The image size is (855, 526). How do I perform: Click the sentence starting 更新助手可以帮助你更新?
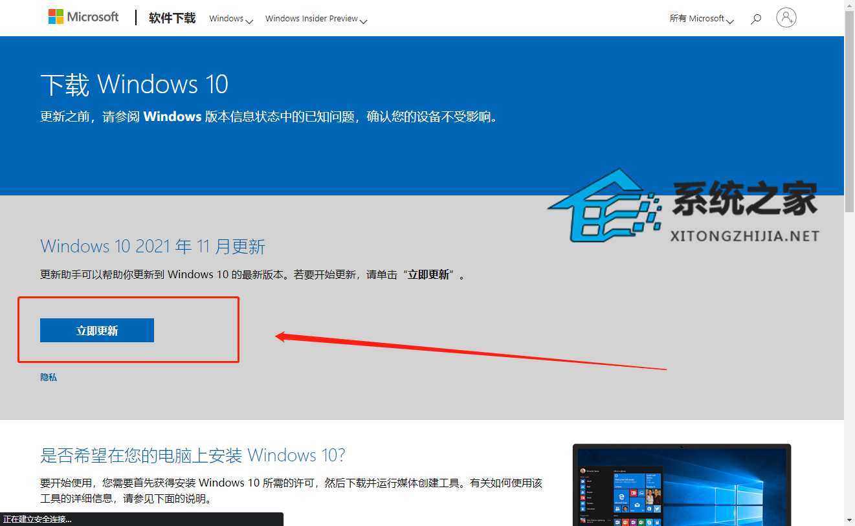coord(252,274)
